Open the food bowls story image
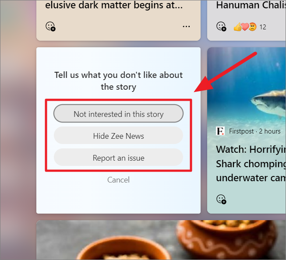The width and height of the screenshot is (286, 260). pos(161,240)
